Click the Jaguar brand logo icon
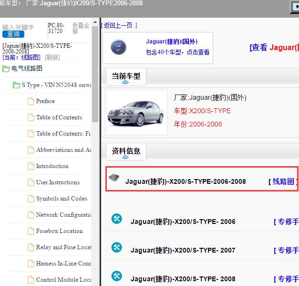The image size is (299, 286). click(118, 47)
